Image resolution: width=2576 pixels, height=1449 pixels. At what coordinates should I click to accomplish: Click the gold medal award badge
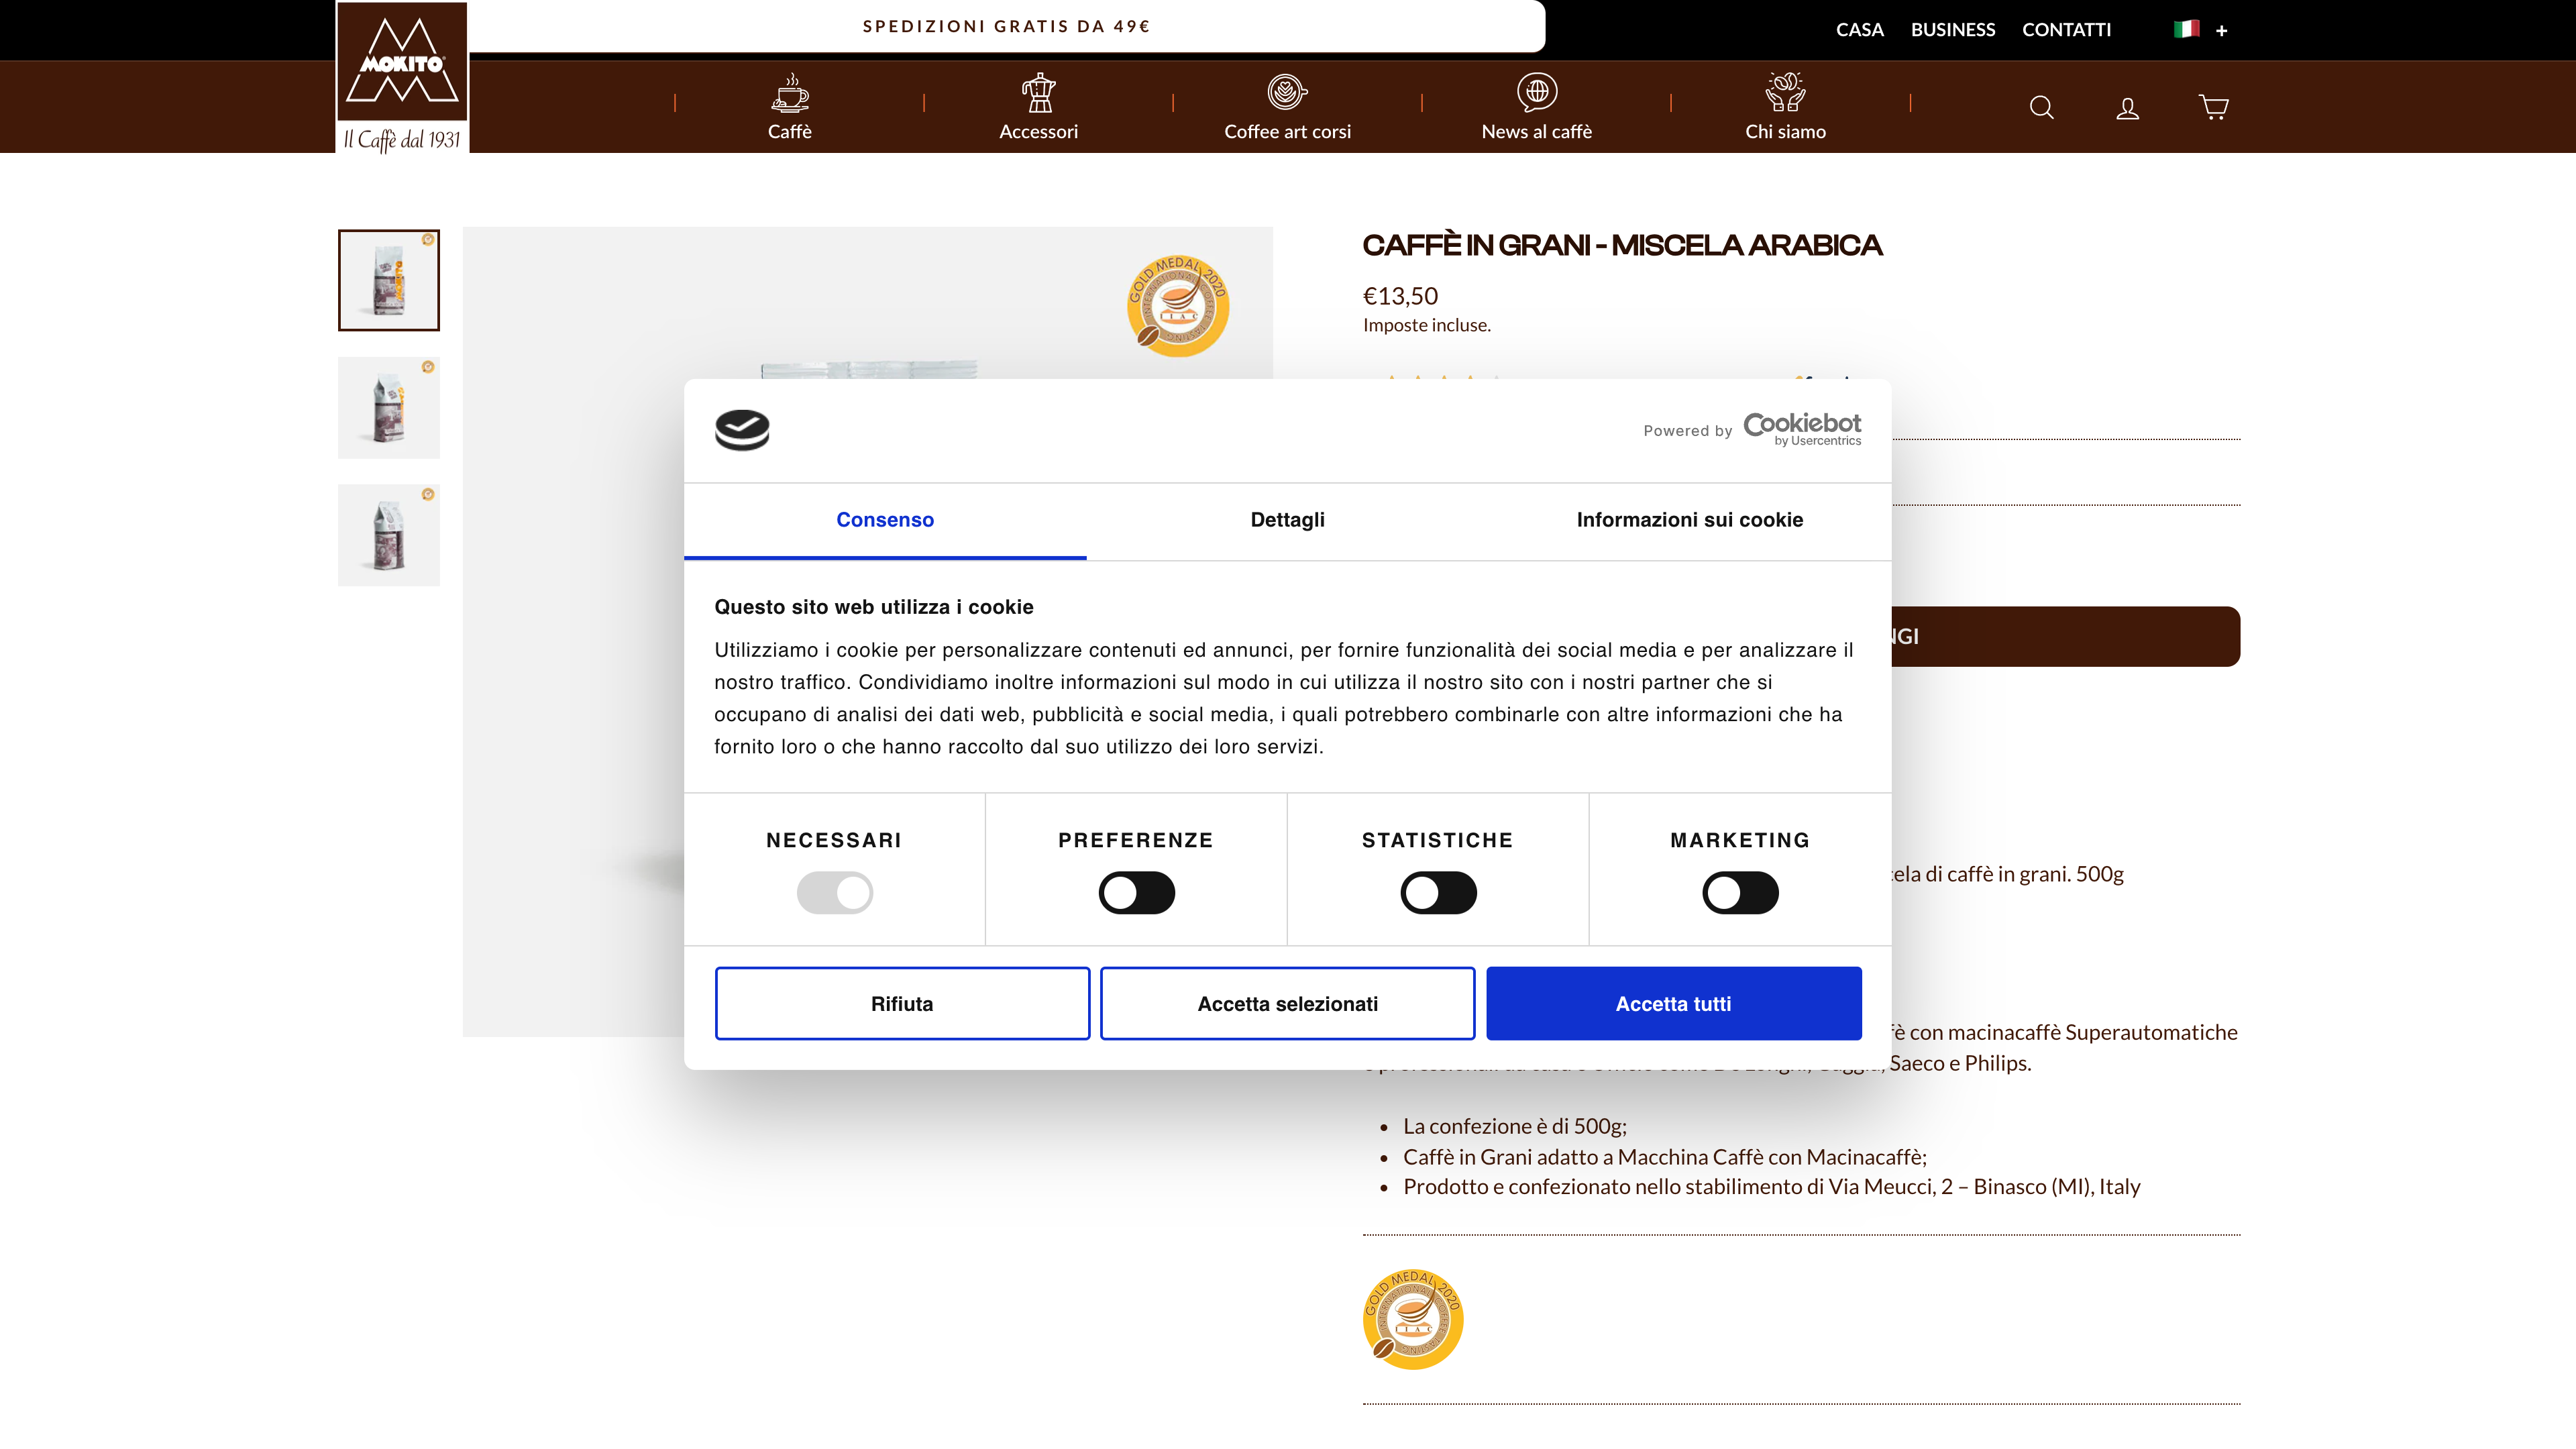point(1413,1318)
